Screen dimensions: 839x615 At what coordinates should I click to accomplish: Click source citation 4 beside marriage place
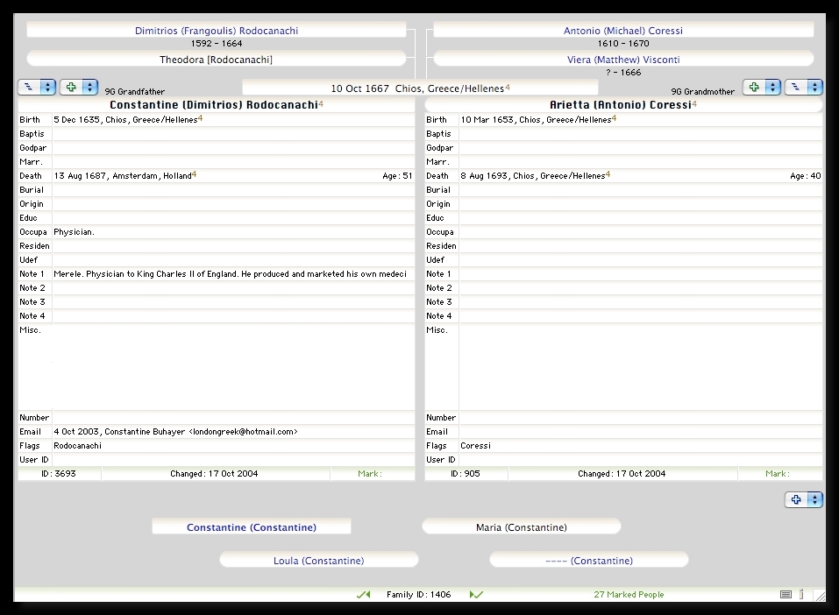[x=508, y=88]
